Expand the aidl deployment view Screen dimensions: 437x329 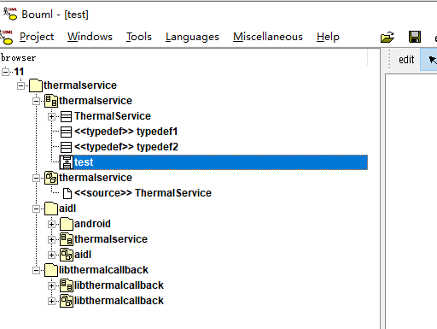pyautogui.click(x=51, y=255)
